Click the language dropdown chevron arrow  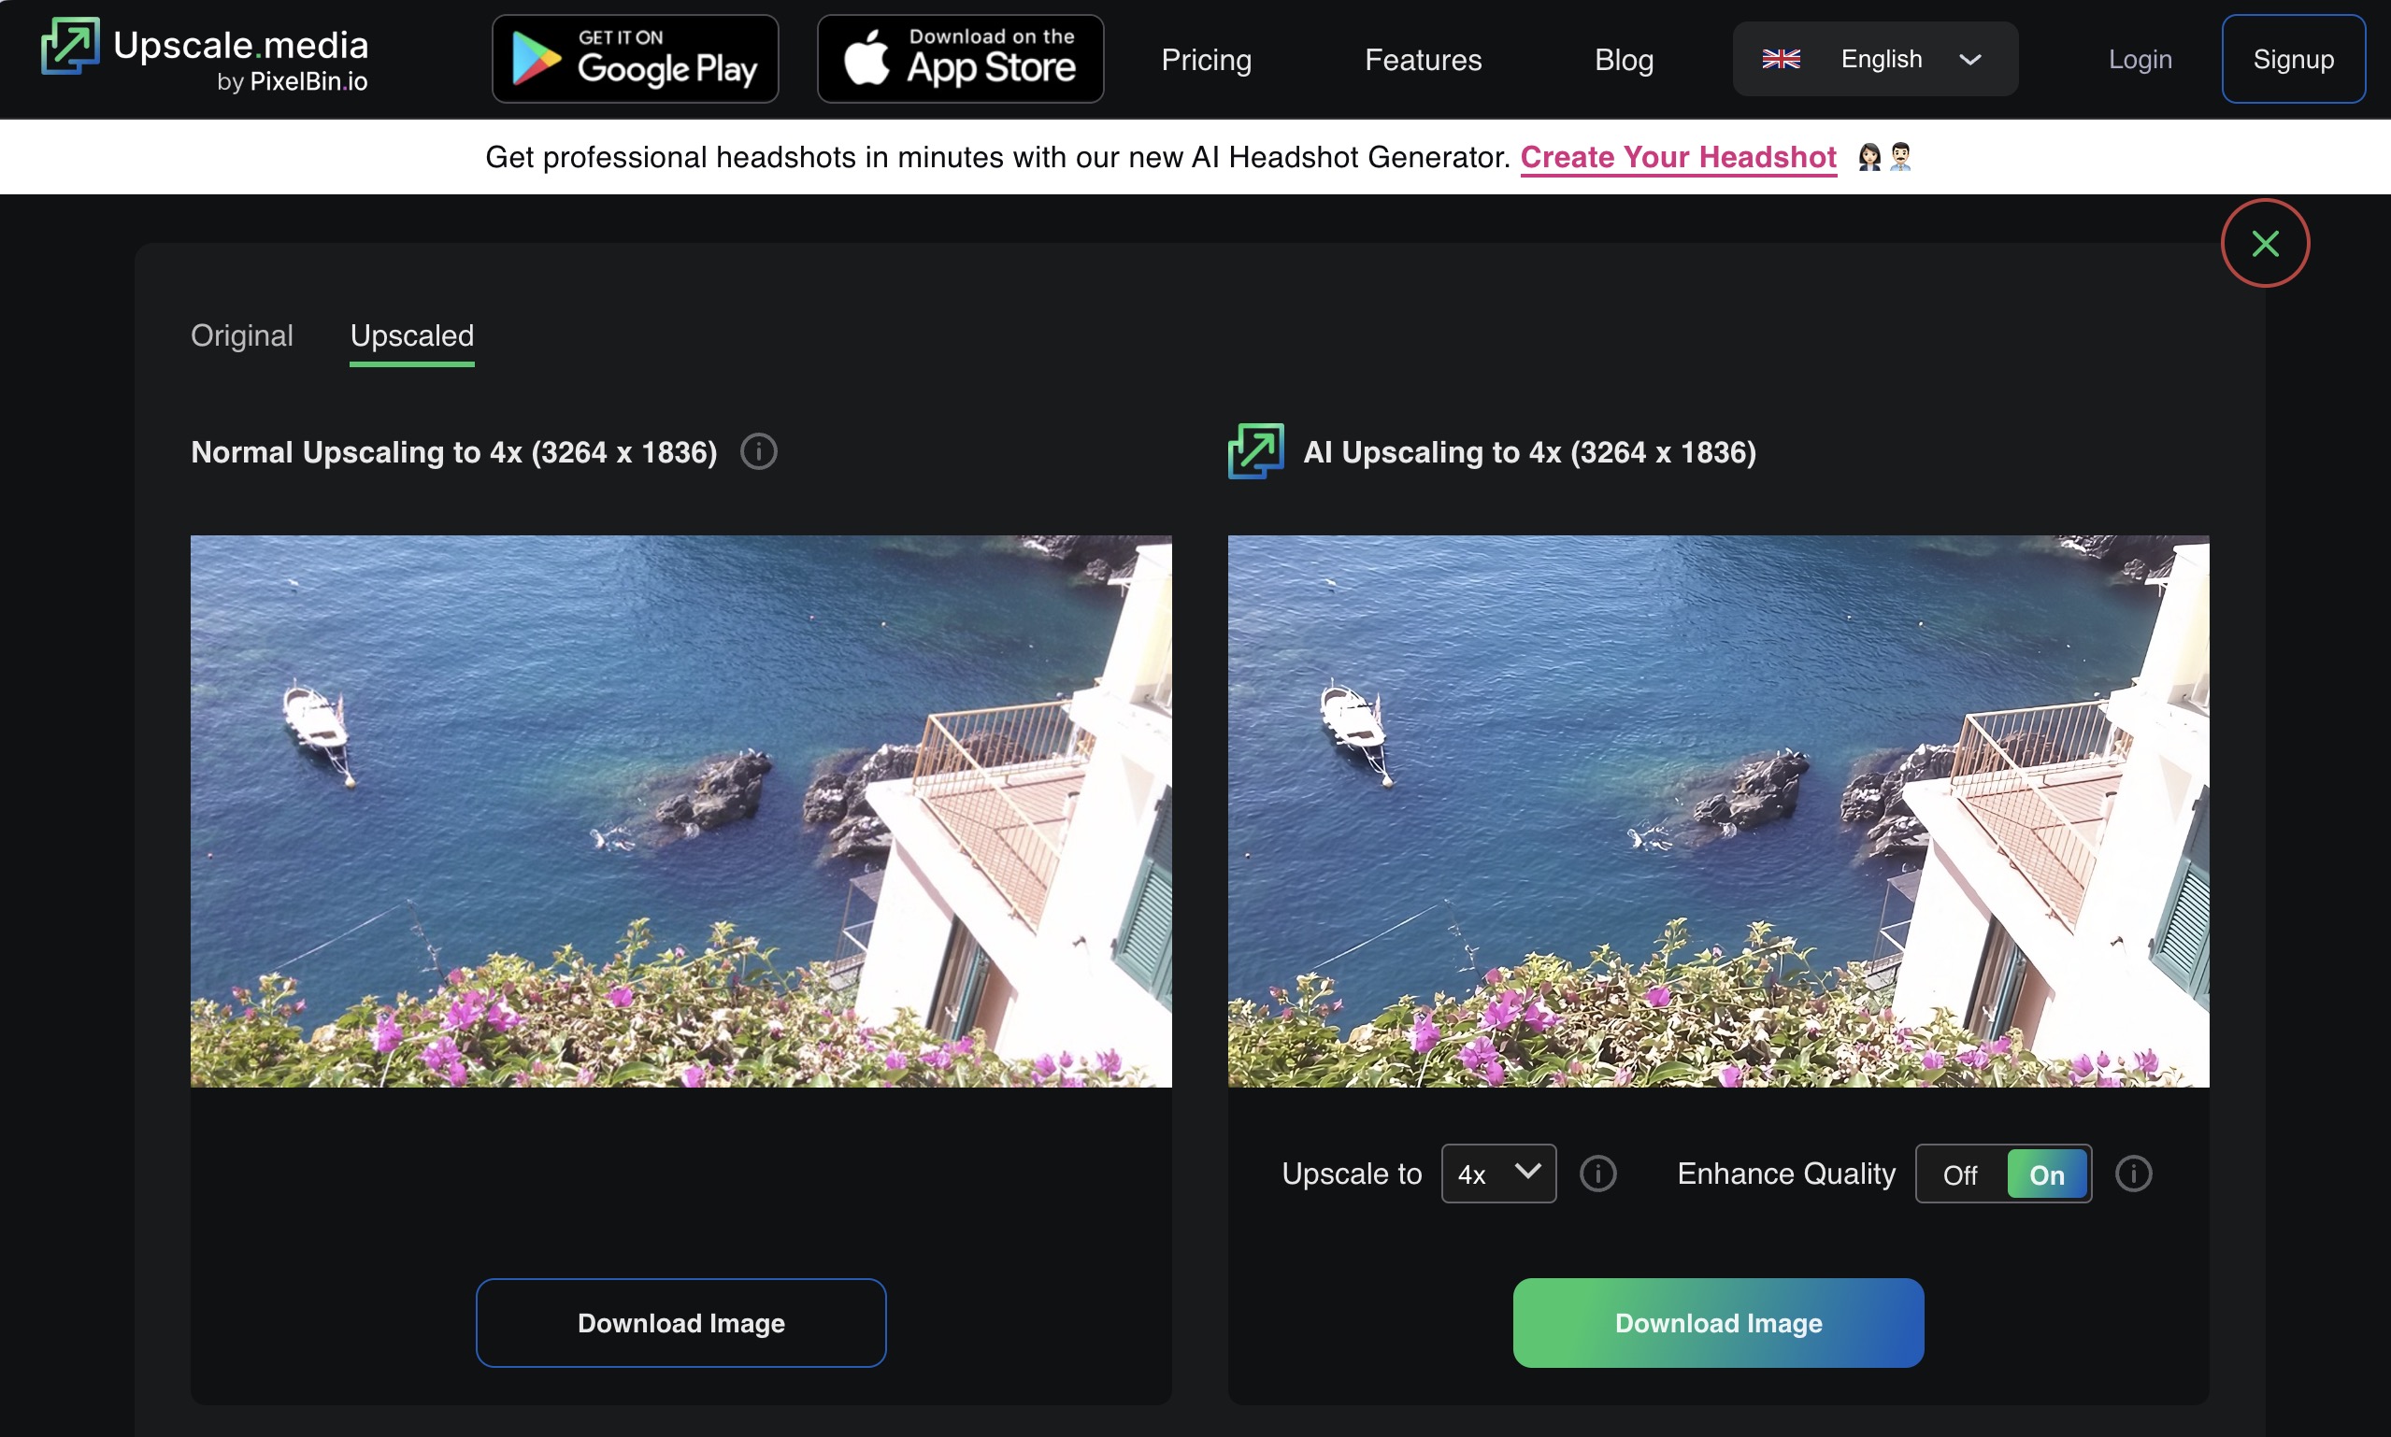coord(1969,59)
